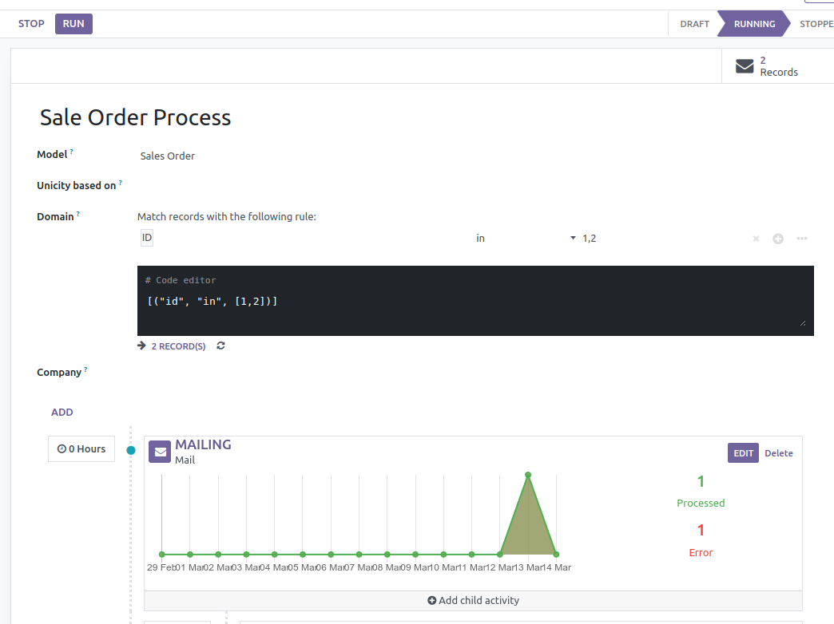This screenshot has height=624, width=834.
Task: Click Edit on the Mailing activity
Action: (743, 453)
